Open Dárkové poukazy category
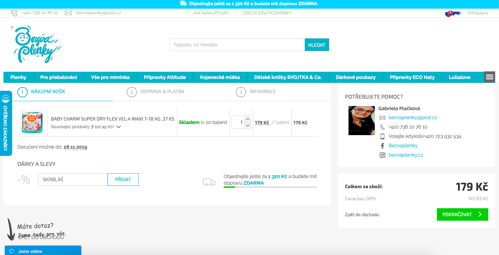Screen dimensions: 499x255 coord(356,77)
